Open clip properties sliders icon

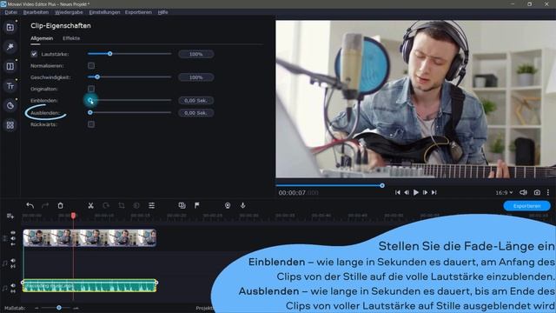click(151, 205)
